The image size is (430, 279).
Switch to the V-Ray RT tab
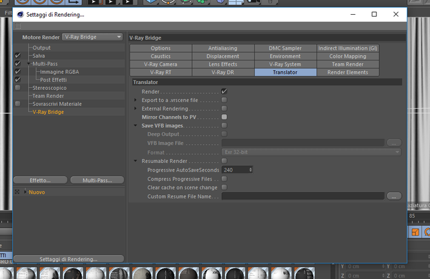pos(161,72)
